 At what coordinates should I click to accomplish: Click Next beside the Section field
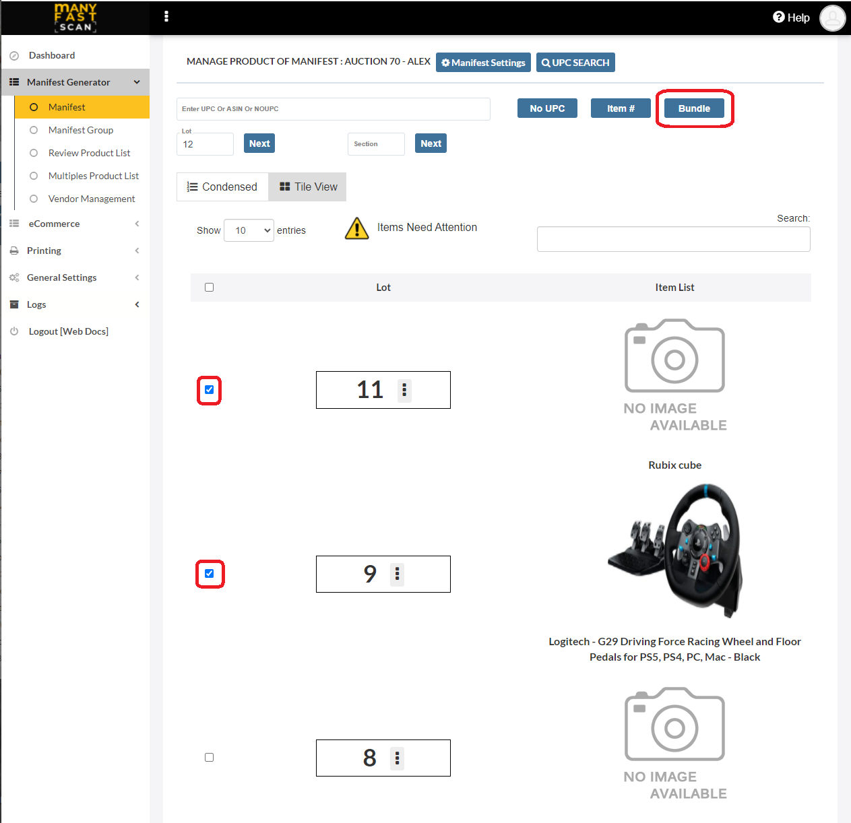tap(431, 143)
